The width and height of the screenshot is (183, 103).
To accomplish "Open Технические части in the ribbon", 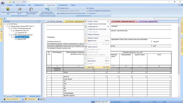I will (20, 11).
